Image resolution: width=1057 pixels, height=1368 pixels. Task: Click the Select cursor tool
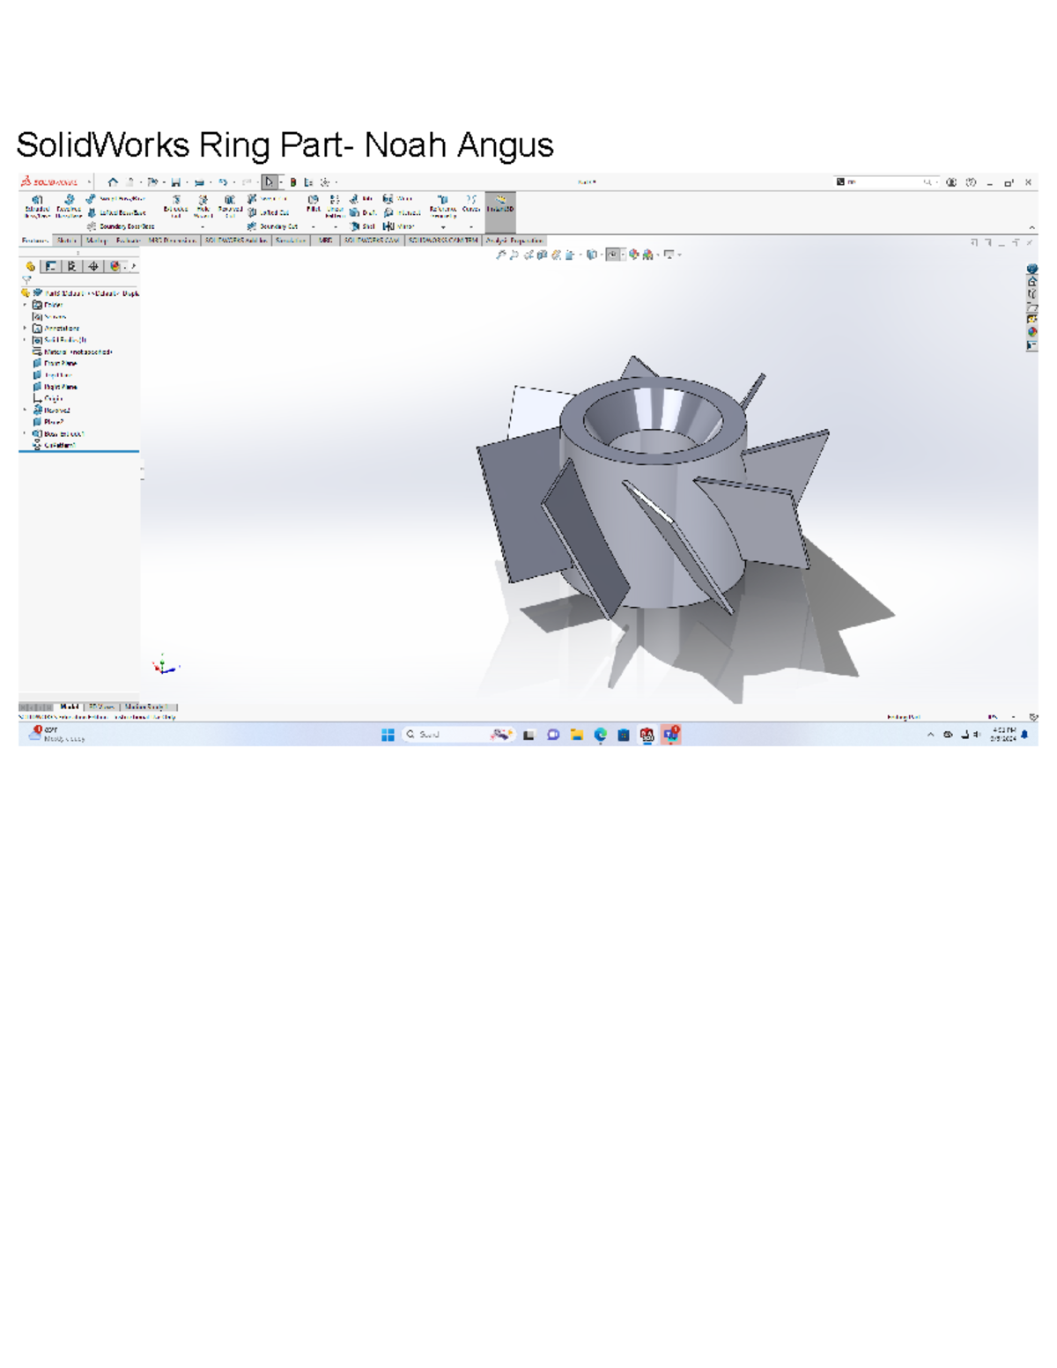pos(270,182)
